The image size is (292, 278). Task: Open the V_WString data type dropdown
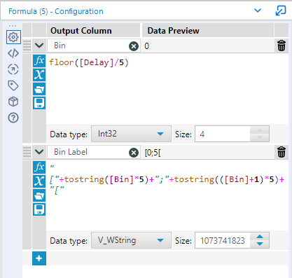(x=131, y=240)
